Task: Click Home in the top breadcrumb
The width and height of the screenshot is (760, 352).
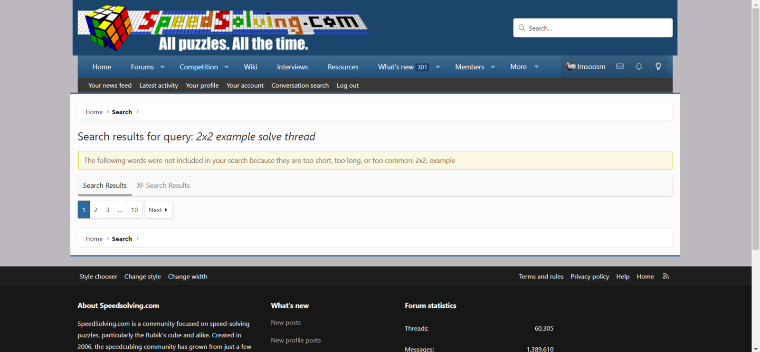Action: pos(94,112)
